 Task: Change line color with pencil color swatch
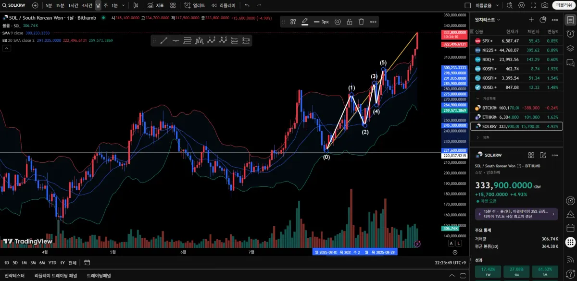(304, 22)
